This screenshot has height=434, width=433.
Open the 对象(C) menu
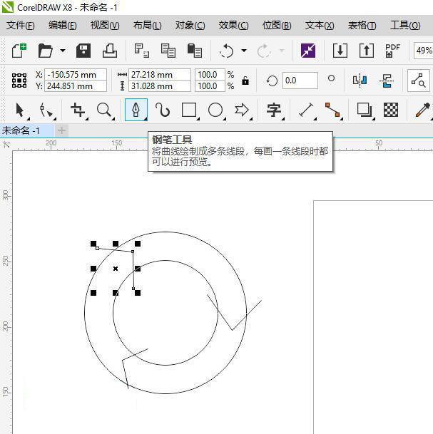[x=190, y=25]
